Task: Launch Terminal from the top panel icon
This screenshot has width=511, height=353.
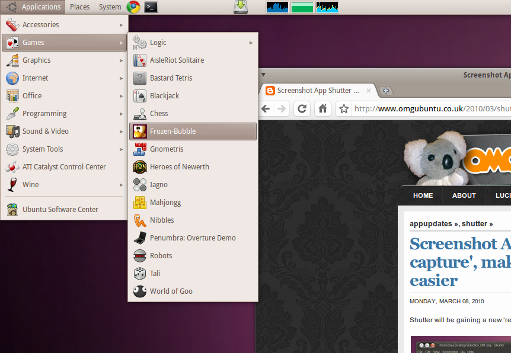Action: click(151, 7)
